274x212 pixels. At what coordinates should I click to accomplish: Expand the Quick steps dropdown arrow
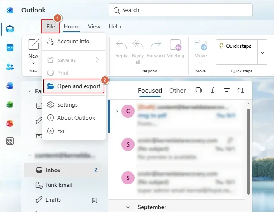[x=262, y=52]
